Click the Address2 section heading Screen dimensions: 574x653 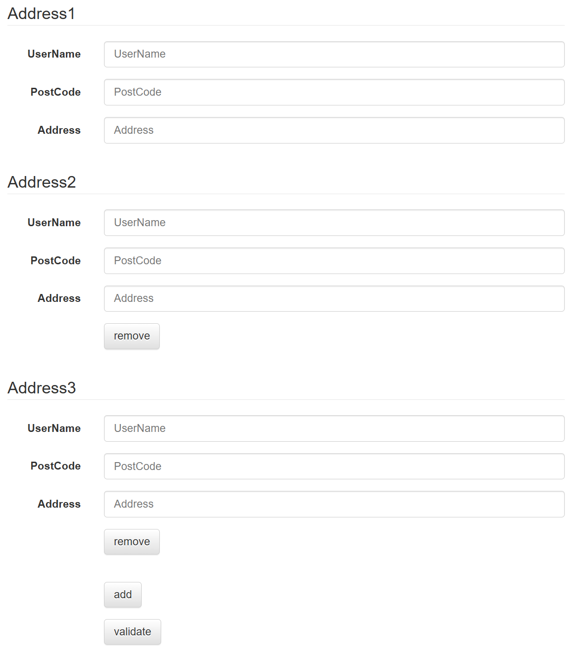tap(42, 183)
